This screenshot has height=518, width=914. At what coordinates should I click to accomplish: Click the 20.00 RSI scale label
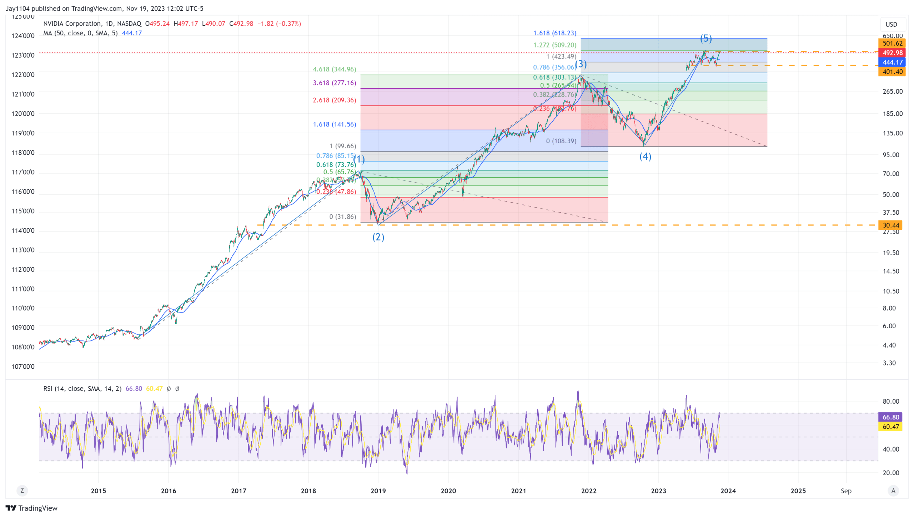pyautogui.click(x=891, y=473)
